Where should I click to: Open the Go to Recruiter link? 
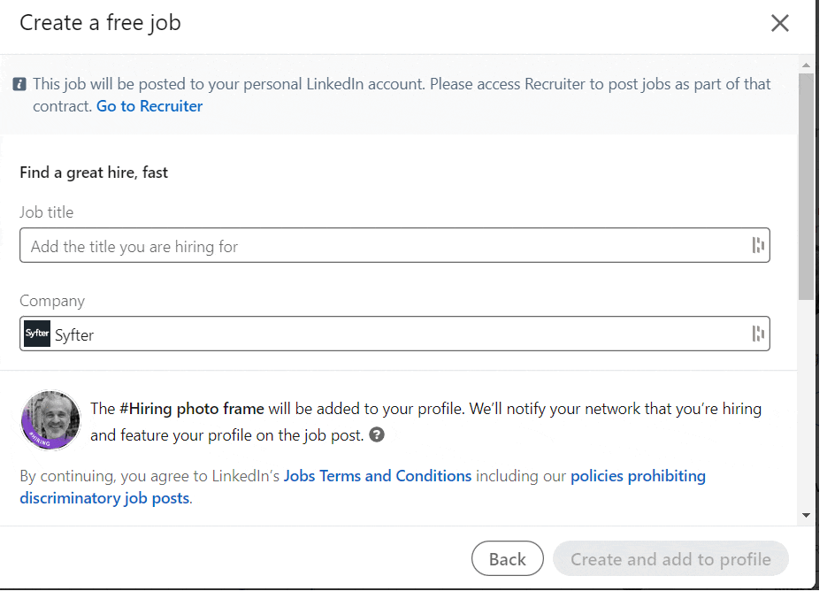[149, 106]
